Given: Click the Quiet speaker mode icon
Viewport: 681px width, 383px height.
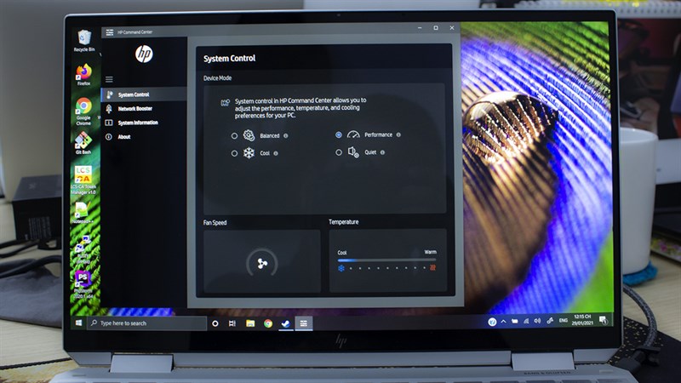Looking at the screenshot, I should click(x=353, y=152).
